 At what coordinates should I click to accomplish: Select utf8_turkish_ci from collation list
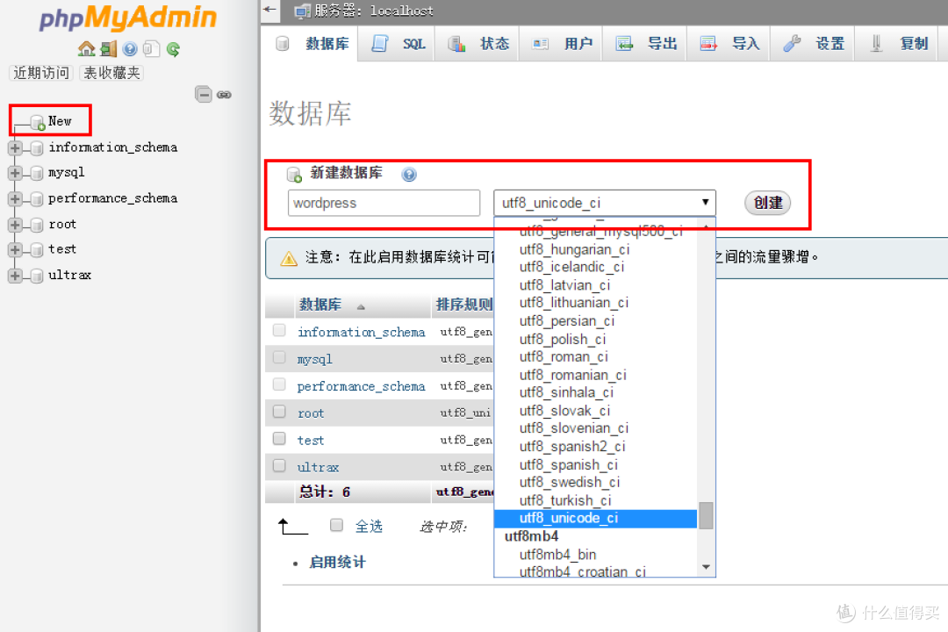click(x=595, y=500)
